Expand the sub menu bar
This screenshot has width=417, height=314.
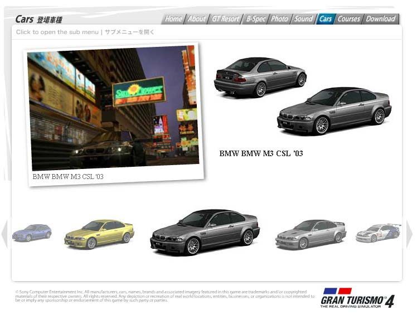[x=207, y=32]
